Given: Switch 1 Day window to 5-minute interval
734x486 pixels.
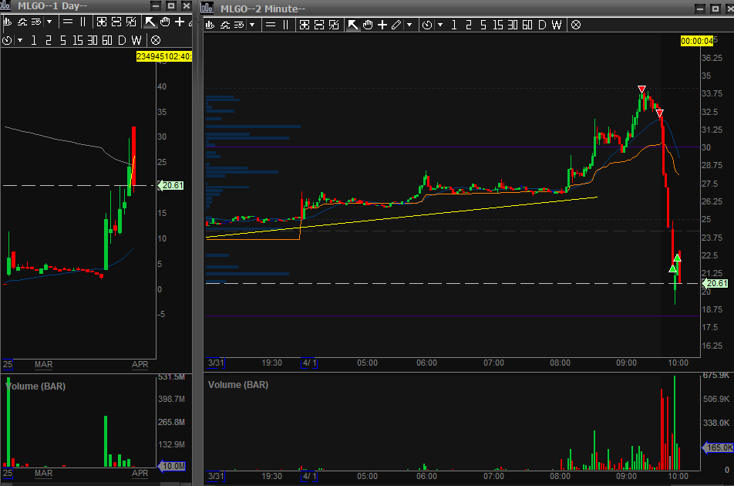Looking at the screenshot, I should (x=62, y=40).
